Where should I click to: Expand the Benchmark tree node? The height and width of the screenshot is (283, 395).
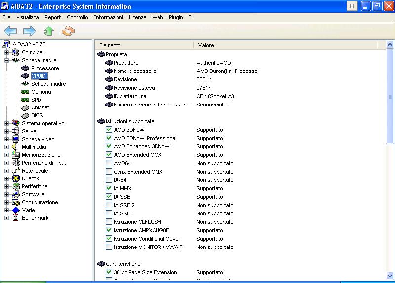[6, 218]
